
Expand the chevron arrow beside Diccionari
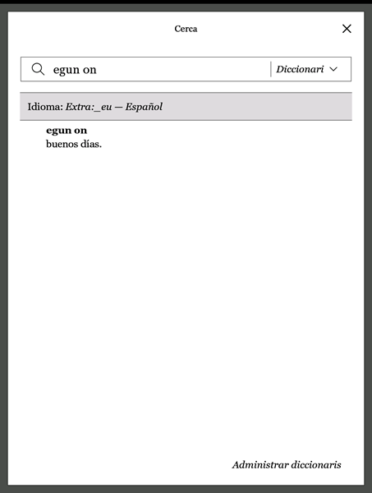[333, 69]
